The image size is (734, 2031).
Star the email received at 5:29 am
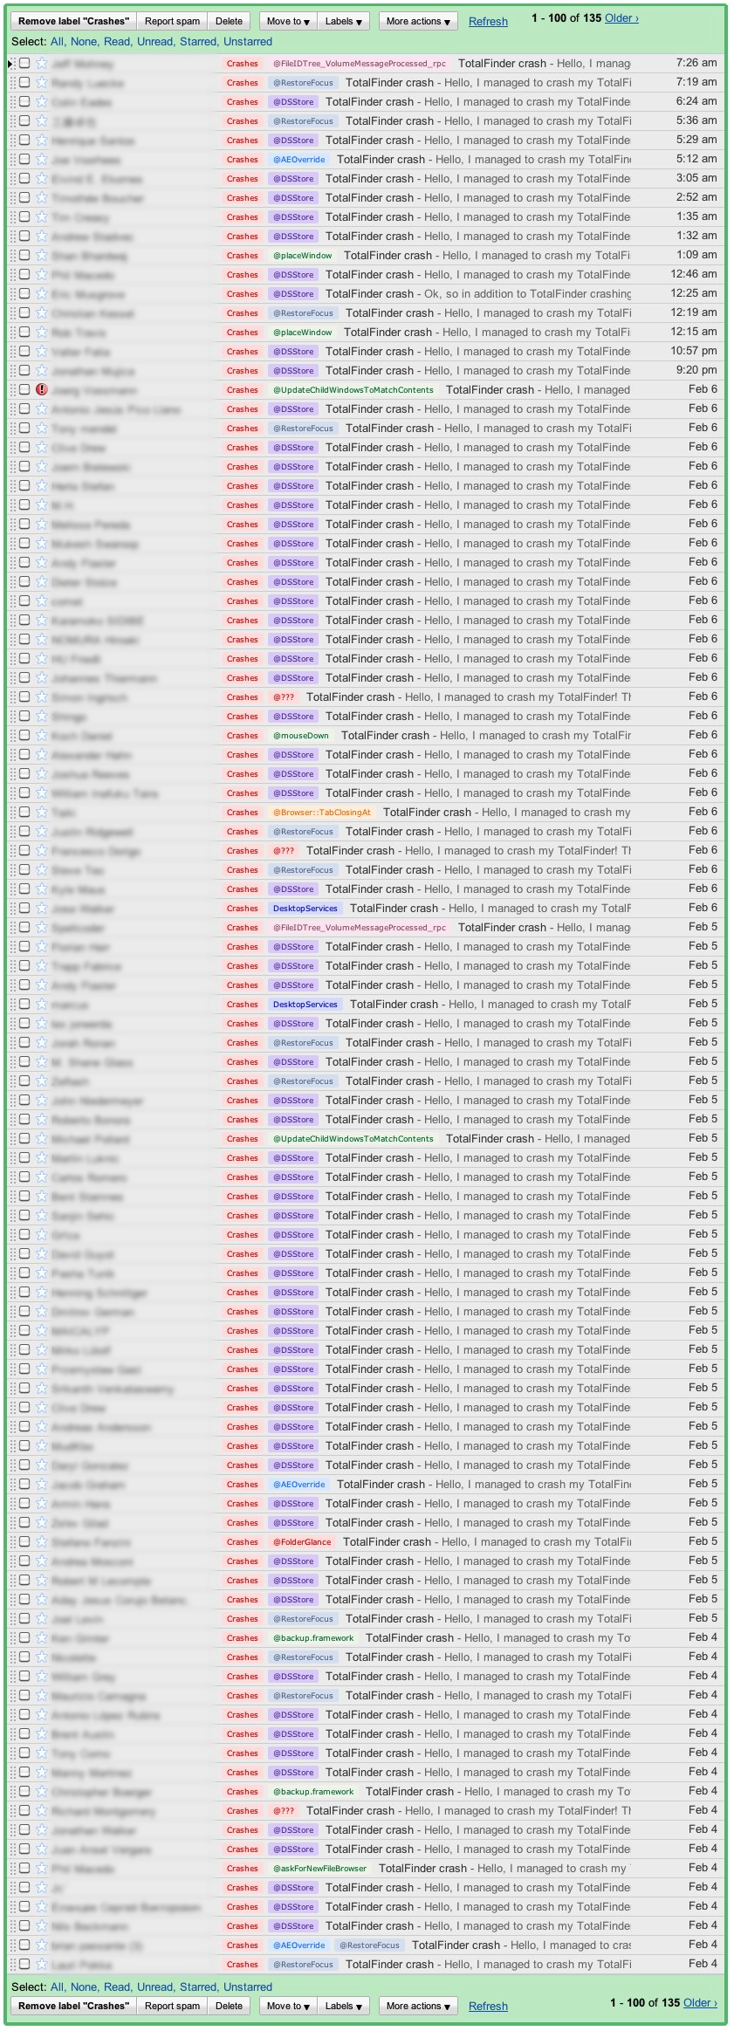click(41, 141)
